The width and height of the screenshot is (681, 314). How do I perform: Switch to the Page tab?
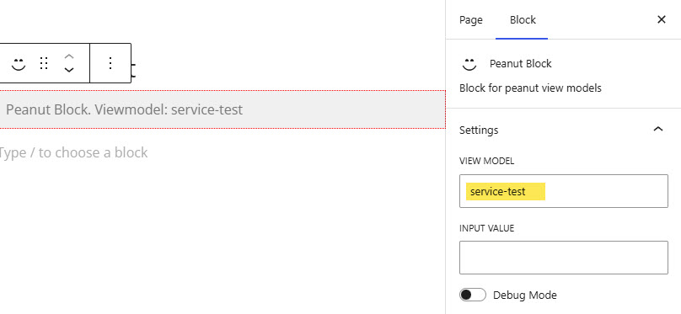point(471,20)
